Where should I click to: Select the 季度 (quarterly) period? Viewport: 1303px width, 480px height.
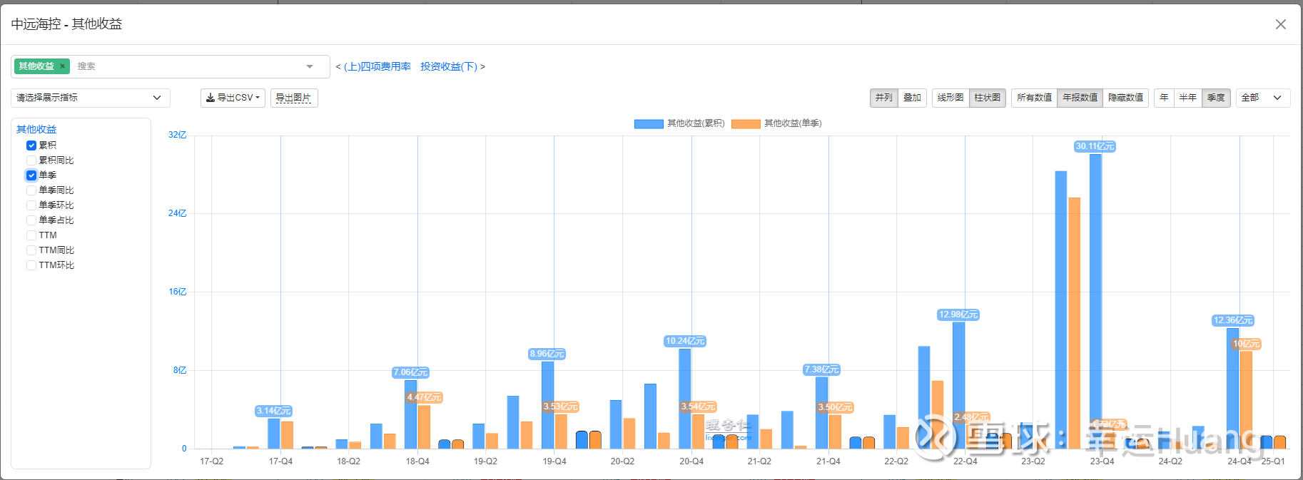1216,98
